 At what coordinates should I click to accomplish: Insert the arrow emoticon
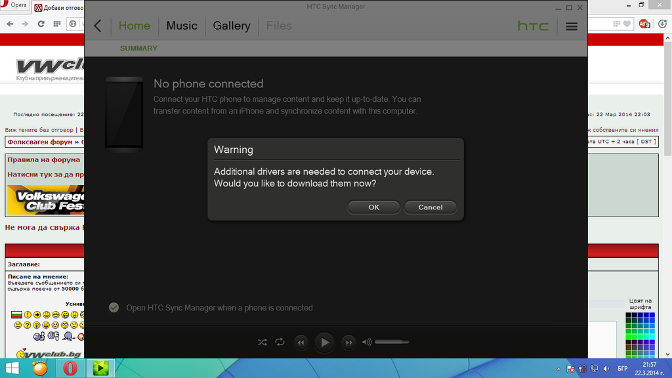tap(37, 314)
